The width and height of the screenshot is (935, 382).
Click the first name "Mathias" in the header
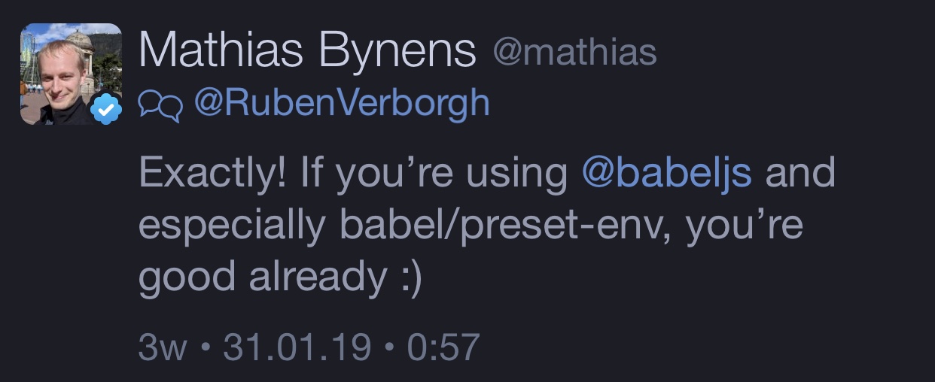coord(221,52)
